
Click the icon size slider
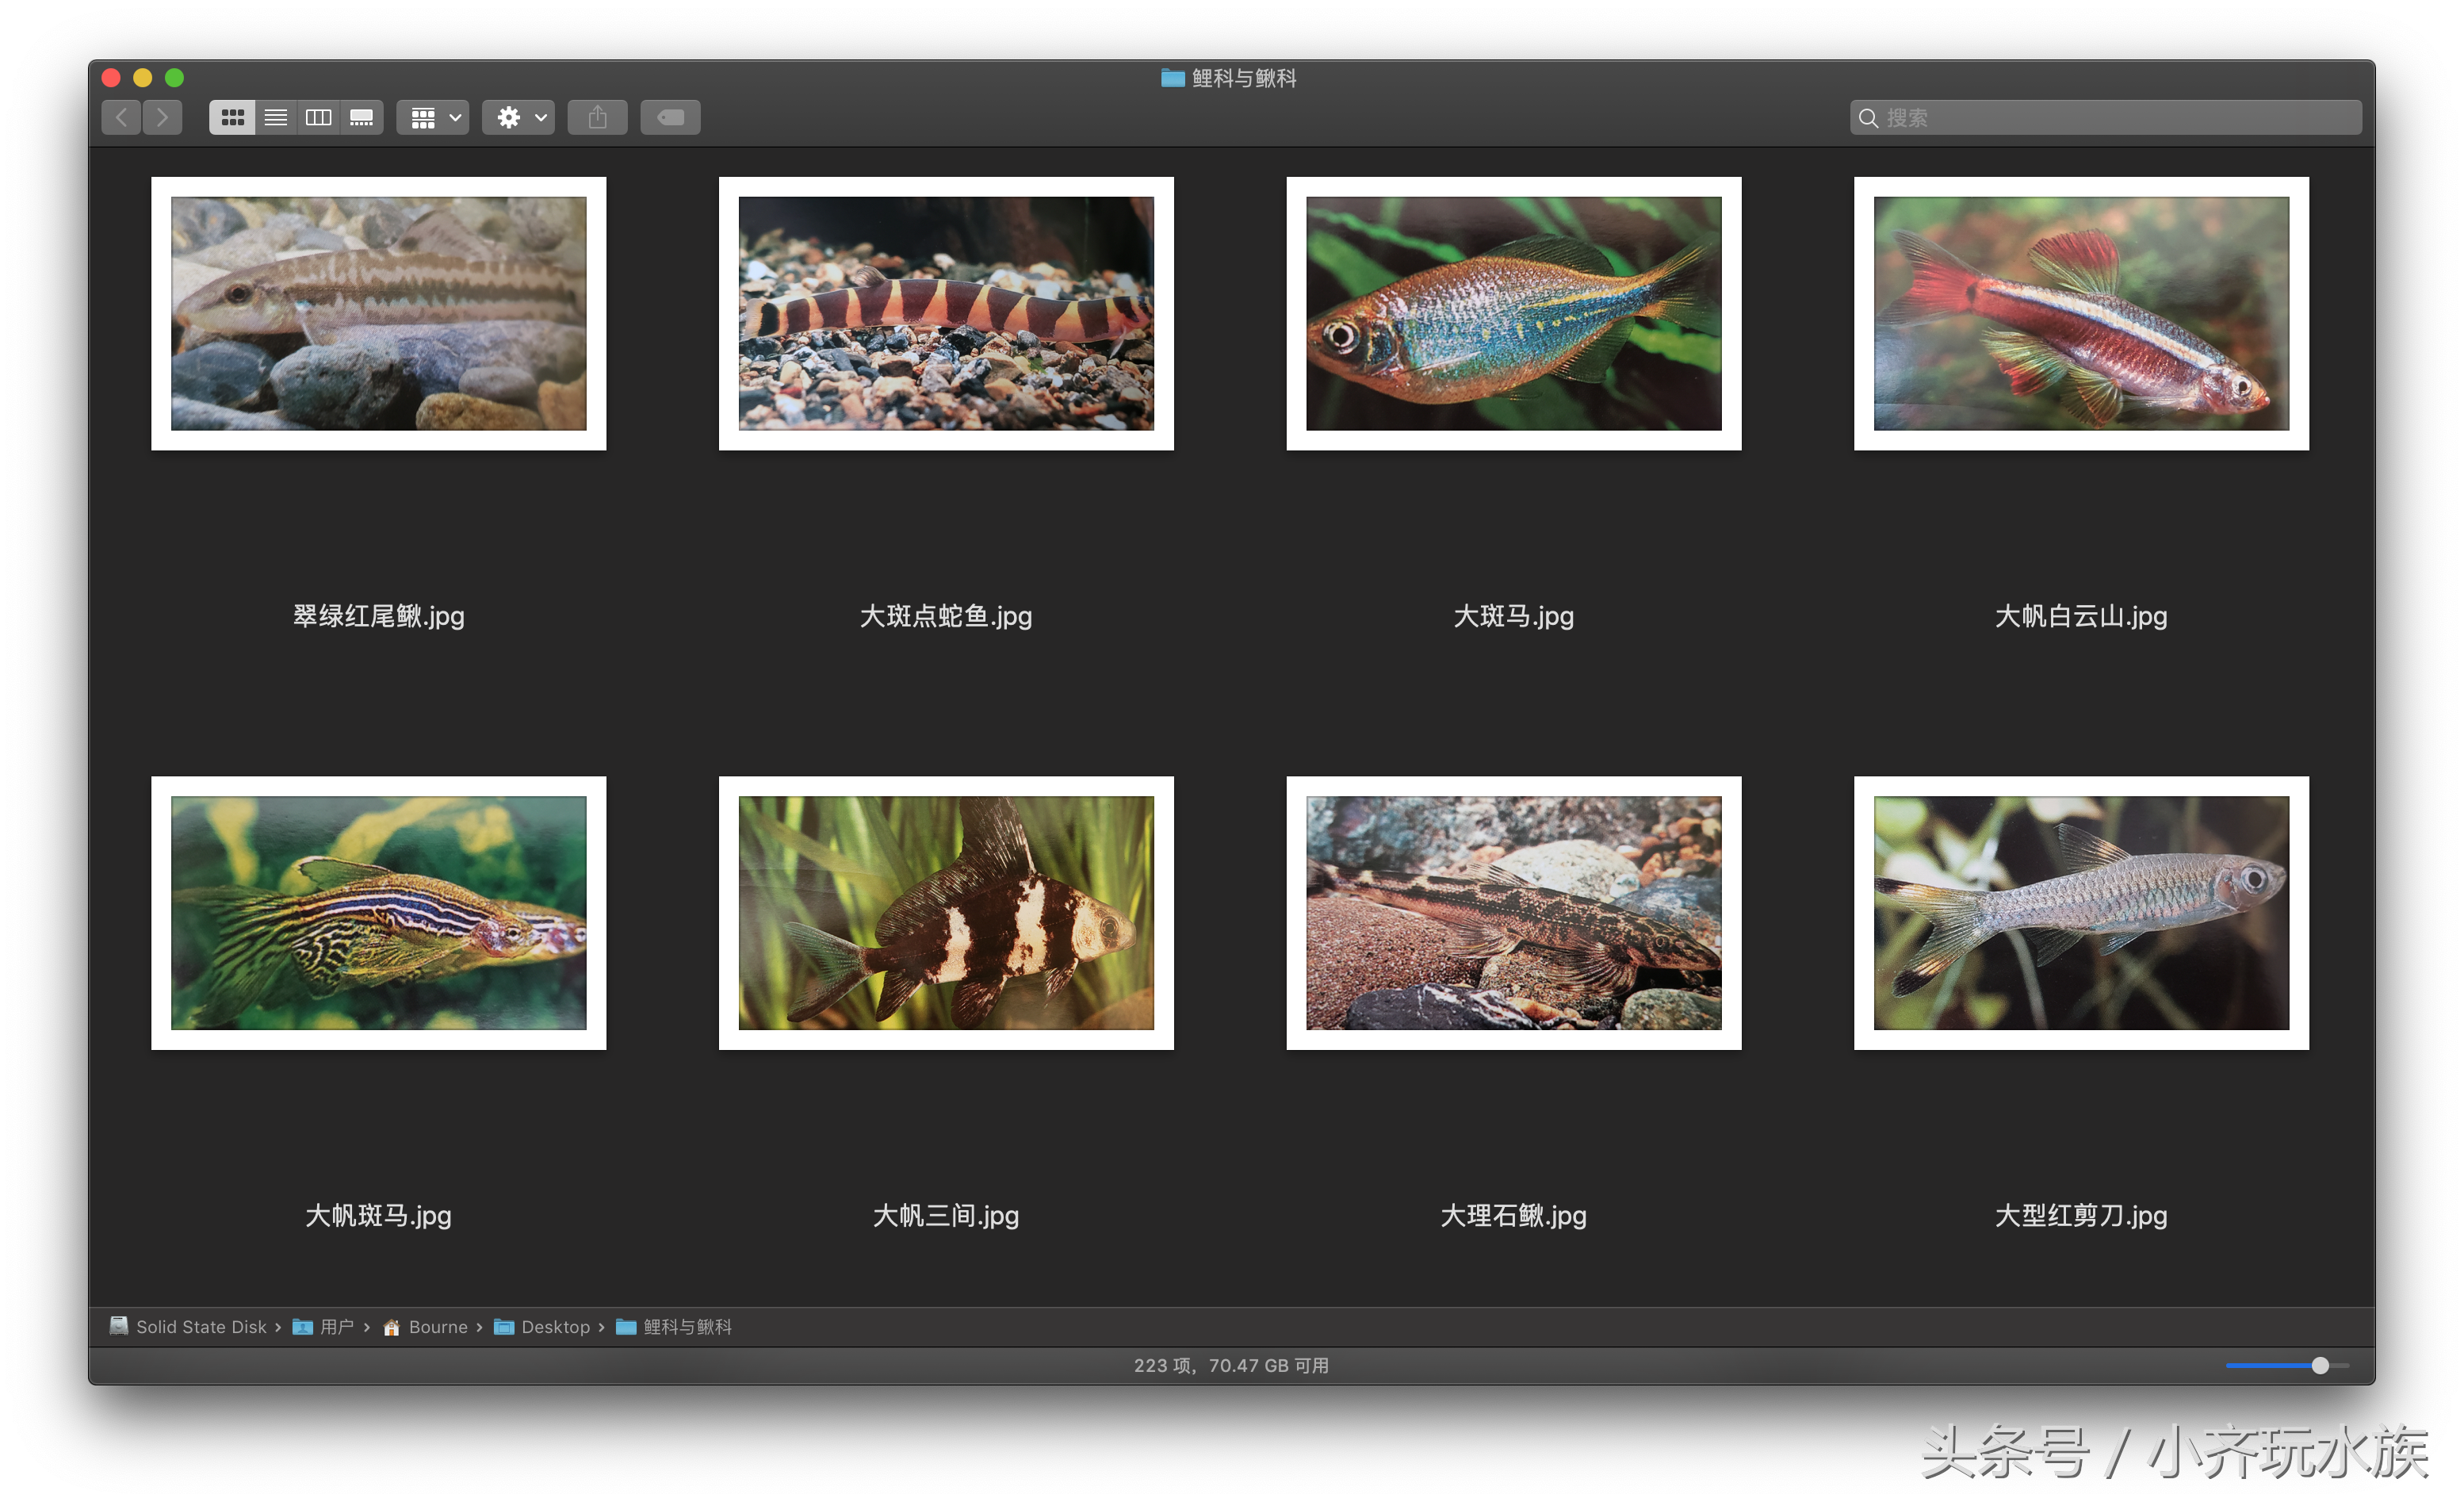click(x=2287, y=1366)
